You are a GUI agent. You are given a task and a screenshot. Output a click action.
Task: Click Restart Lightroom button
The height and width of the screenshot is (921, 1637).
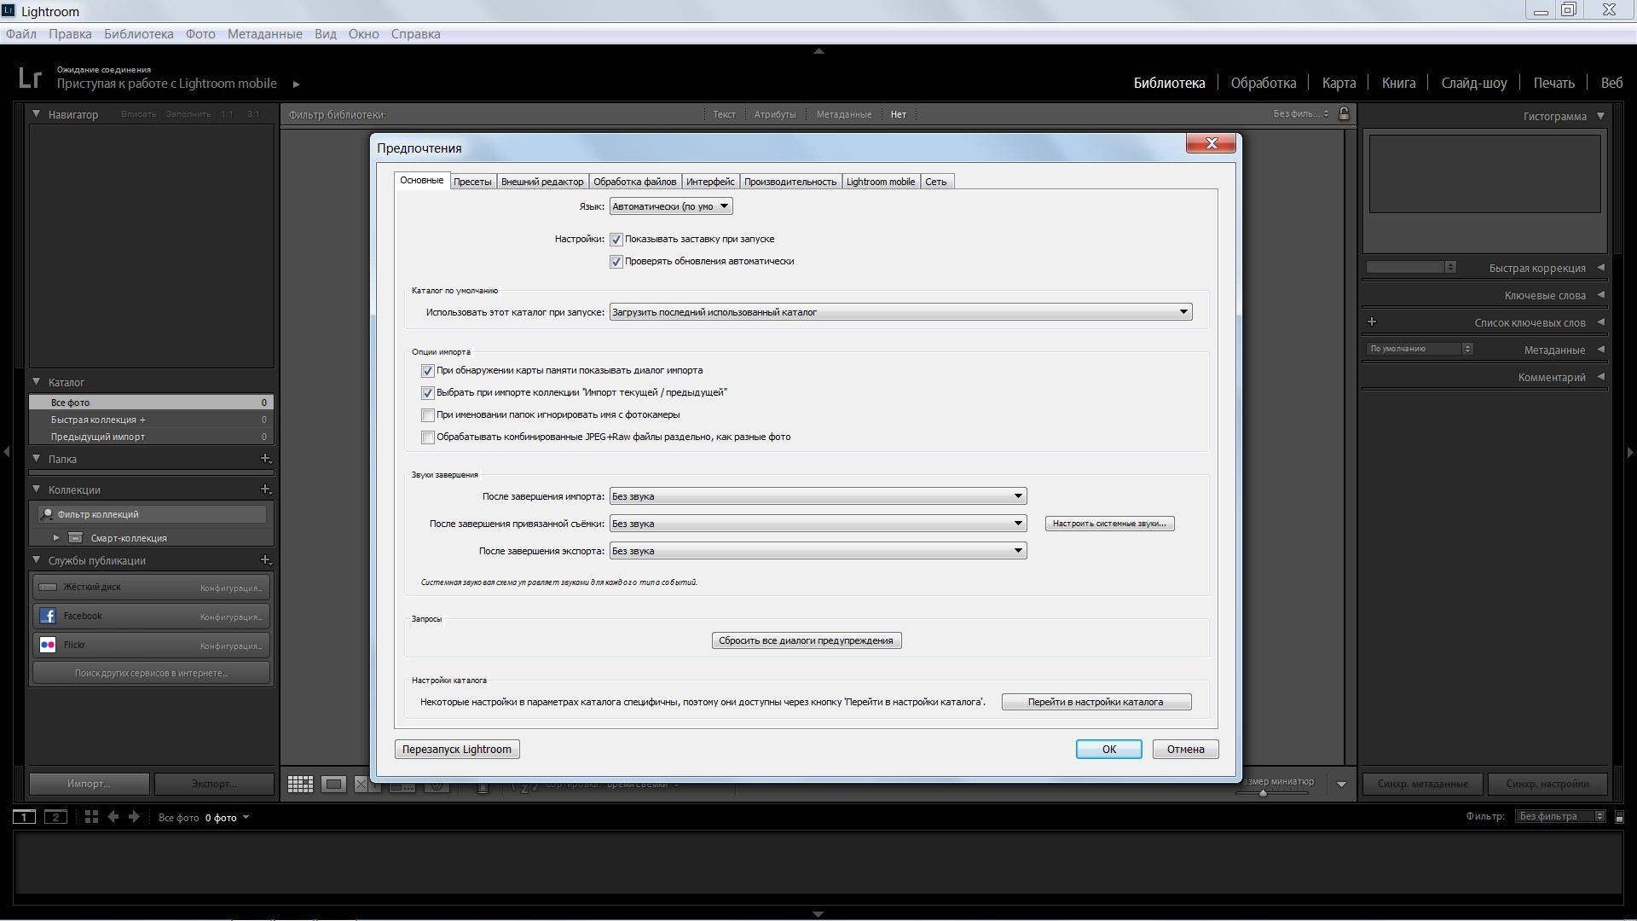[x=457, y=750]
